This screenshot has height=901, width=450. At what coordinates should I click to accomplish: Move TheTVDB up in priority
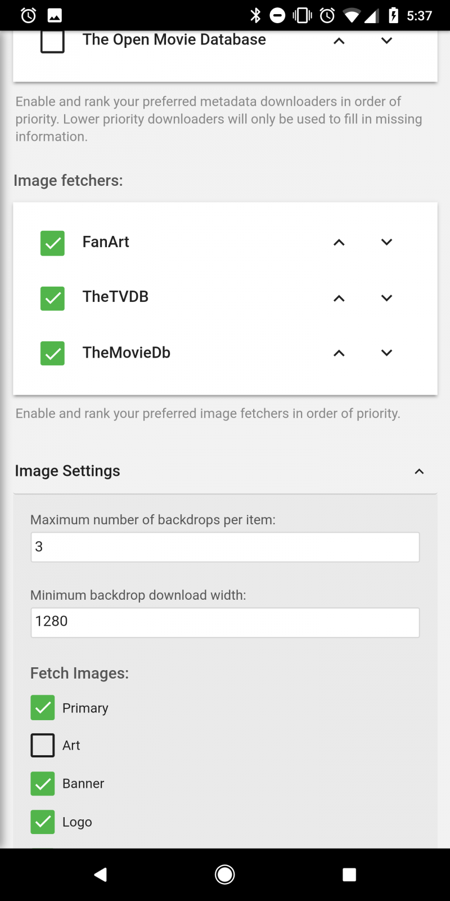tap(339, 298)
